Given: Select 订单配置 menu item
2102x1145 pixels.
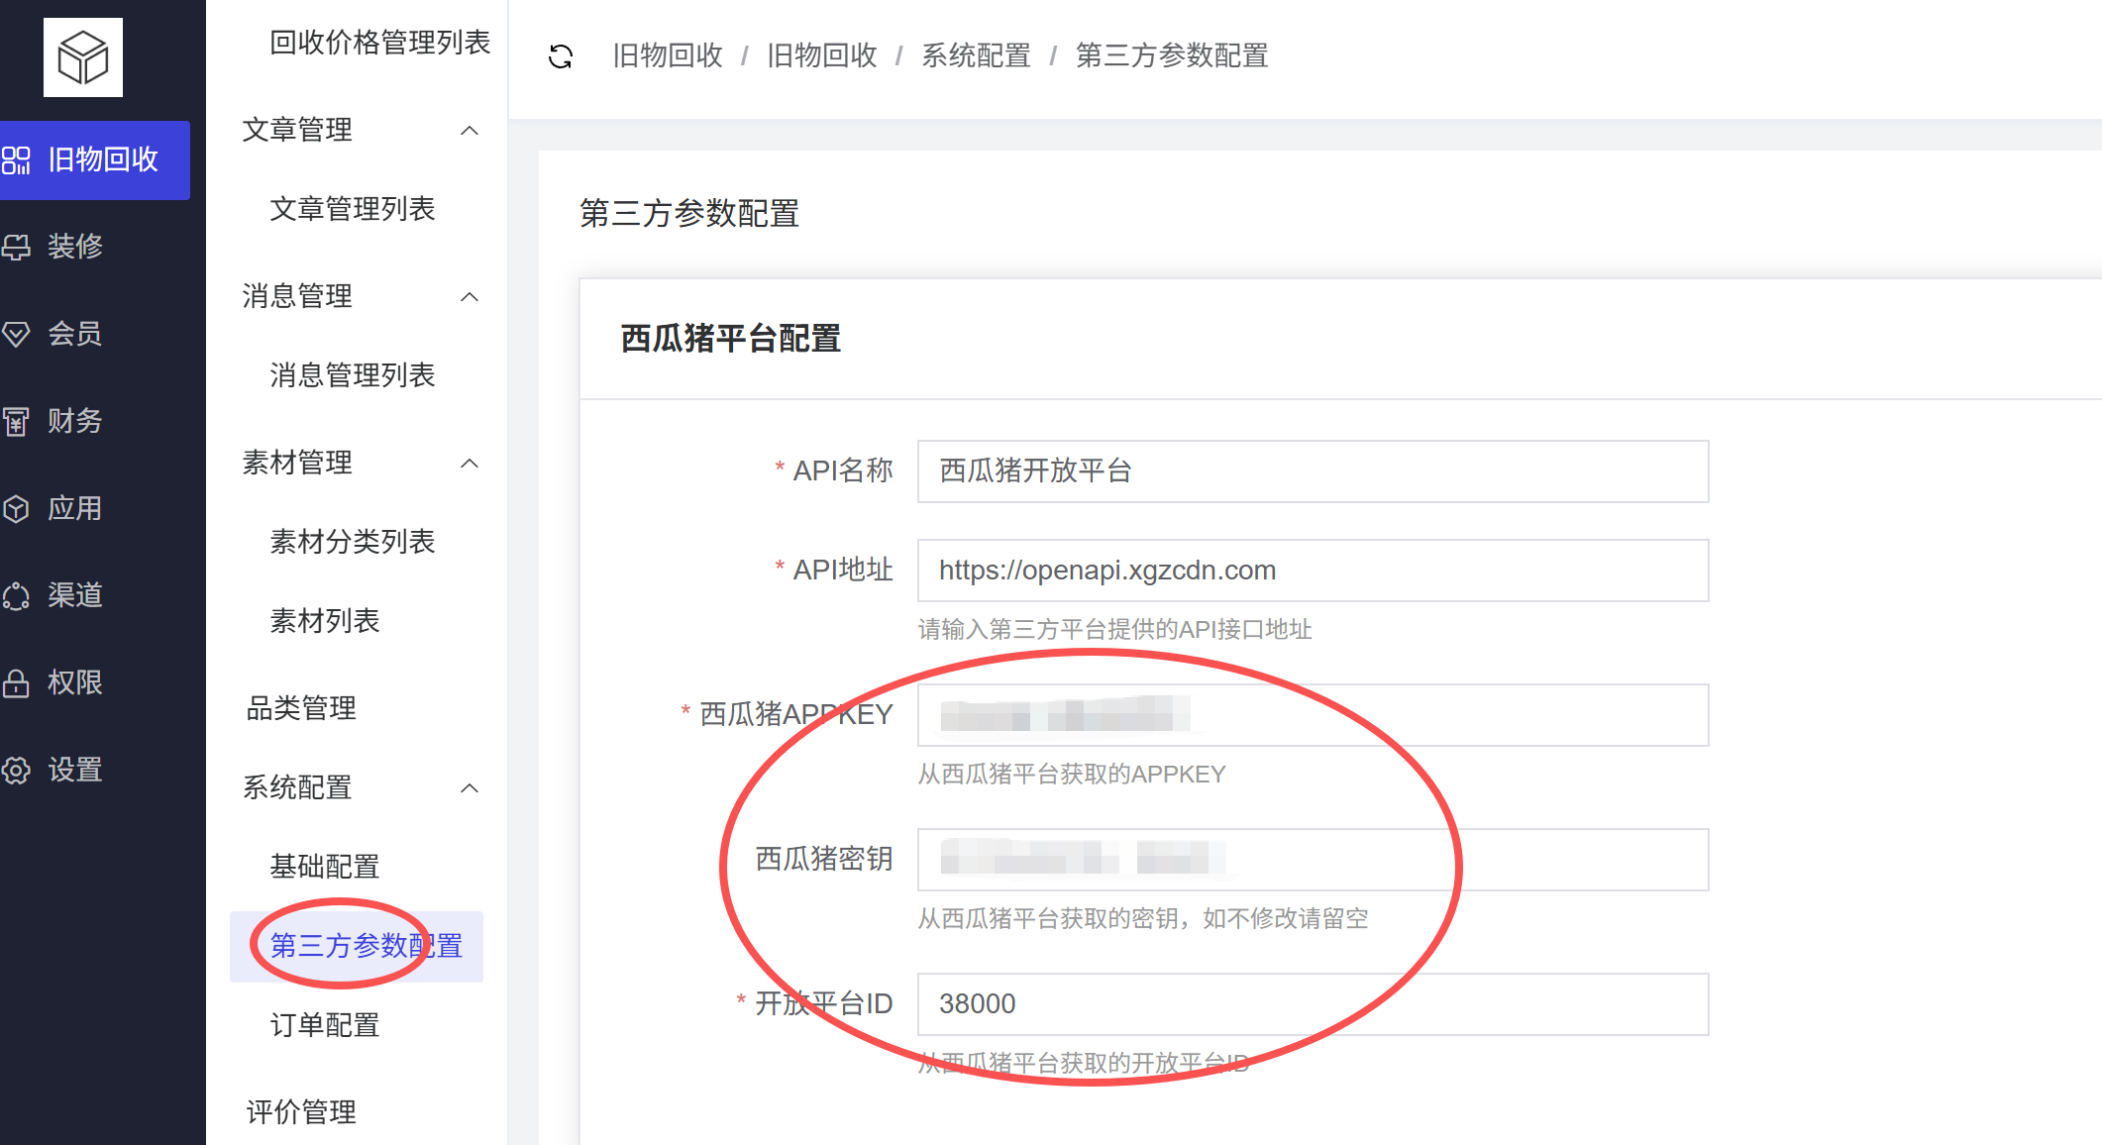Looking at the screenshot, I should point(325,1025).
